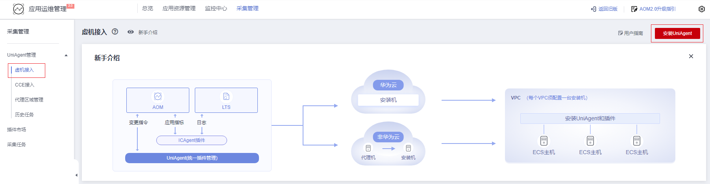Select 历史任务 in sidebar
This screenshot has height=184, width=710.
(24, 115)
